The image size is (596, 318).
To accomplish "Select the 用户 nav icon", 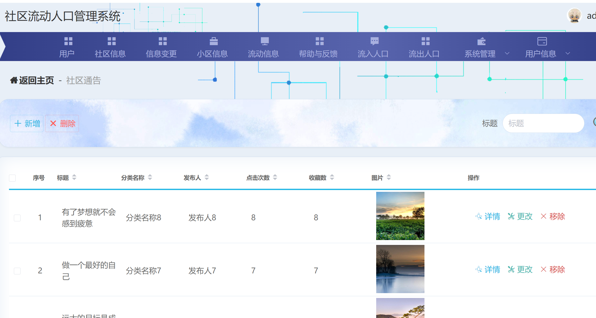I will point(68,42).
